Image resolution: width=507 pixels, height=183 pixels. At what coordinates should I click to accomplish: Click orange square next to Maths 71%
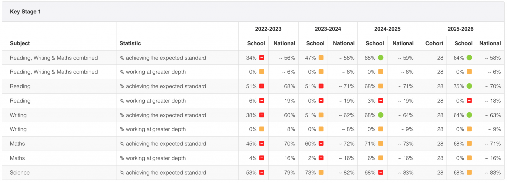point(381,143)
